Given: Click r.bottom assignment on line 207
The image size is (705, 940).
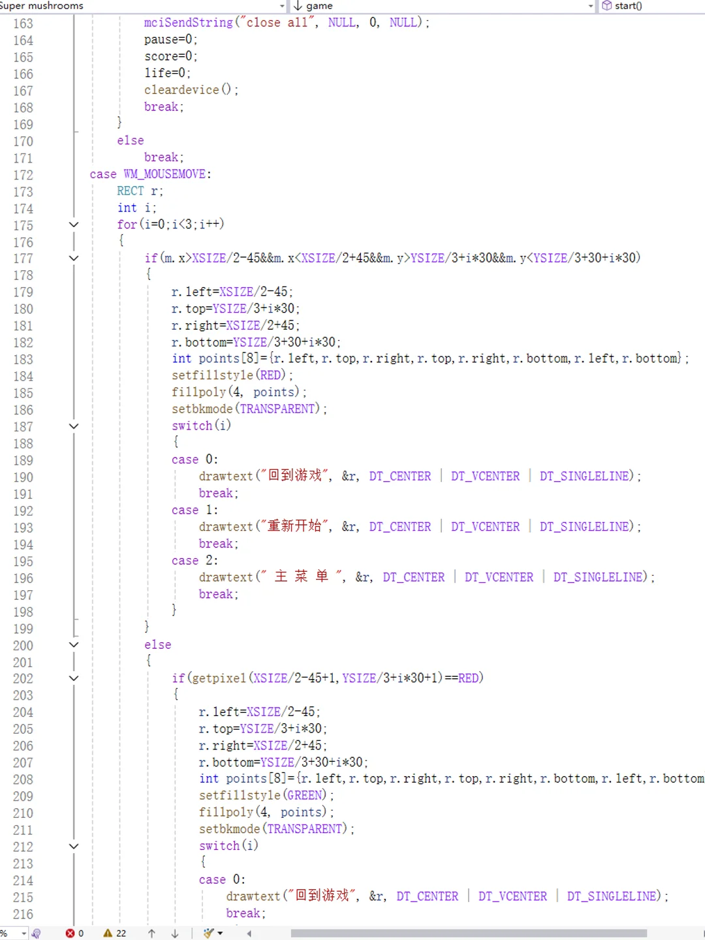Looking at the screenshot, I should coord(284,762).
